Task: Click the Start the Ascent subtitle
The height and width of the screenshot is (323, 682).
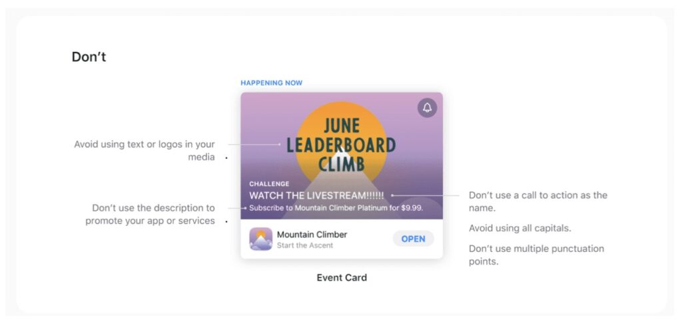Action: [x=305, y=245]
